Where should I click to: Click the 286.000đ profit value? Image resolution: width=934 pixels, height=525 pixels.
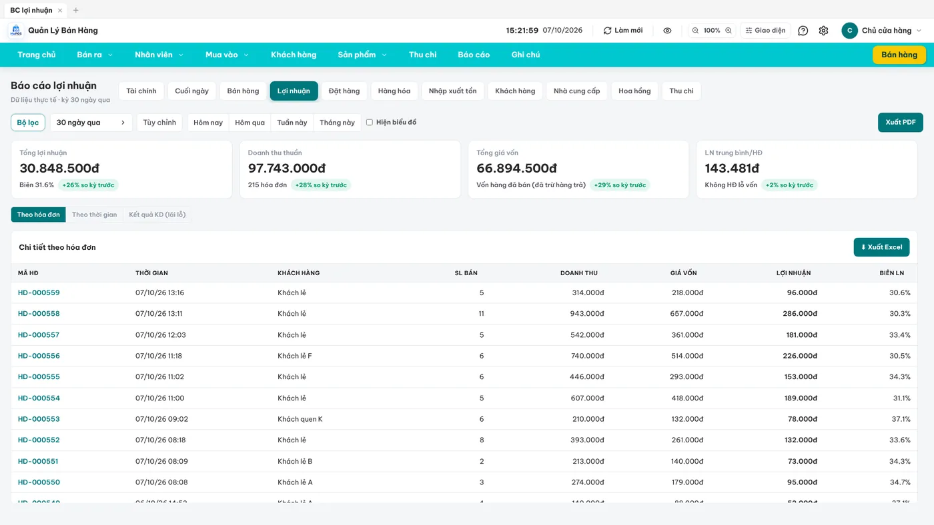pos(800,314)
